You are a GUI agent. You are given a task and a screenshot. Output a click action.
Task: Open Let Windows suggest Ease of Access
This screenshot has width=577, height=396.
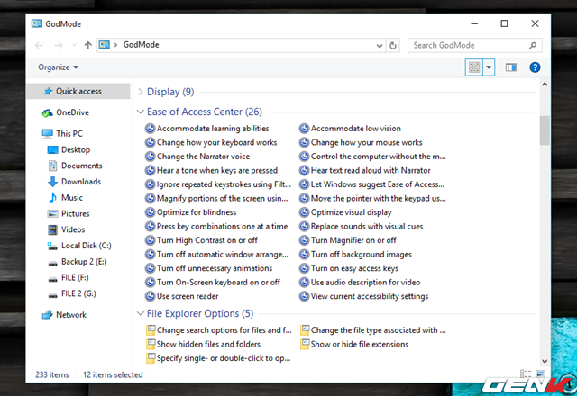tap(372, 184)
